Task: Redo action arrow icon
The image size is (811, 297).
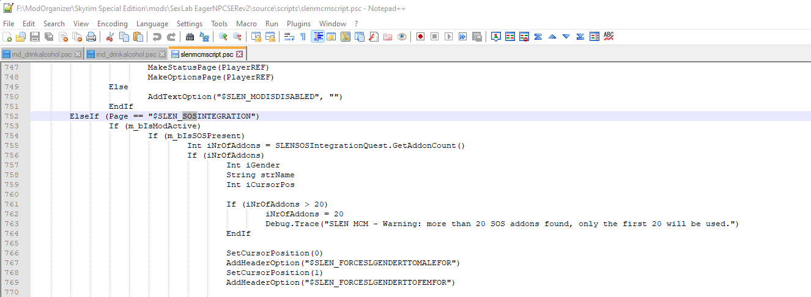Action: coord(171,37)
